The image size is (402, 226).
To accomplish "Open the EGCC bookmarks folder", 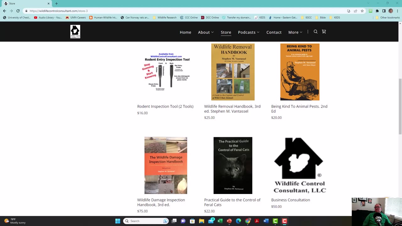I will (x=306, y=18).
